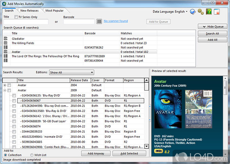
Task: Click the Avatar front cover thumbnail
Action: coord(168,109)
